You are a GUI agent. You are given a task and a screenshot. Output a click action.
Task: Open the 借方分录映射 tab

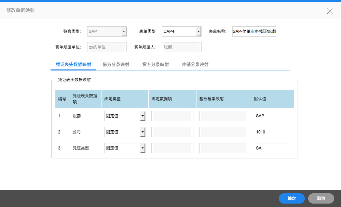tap(116, 64)
